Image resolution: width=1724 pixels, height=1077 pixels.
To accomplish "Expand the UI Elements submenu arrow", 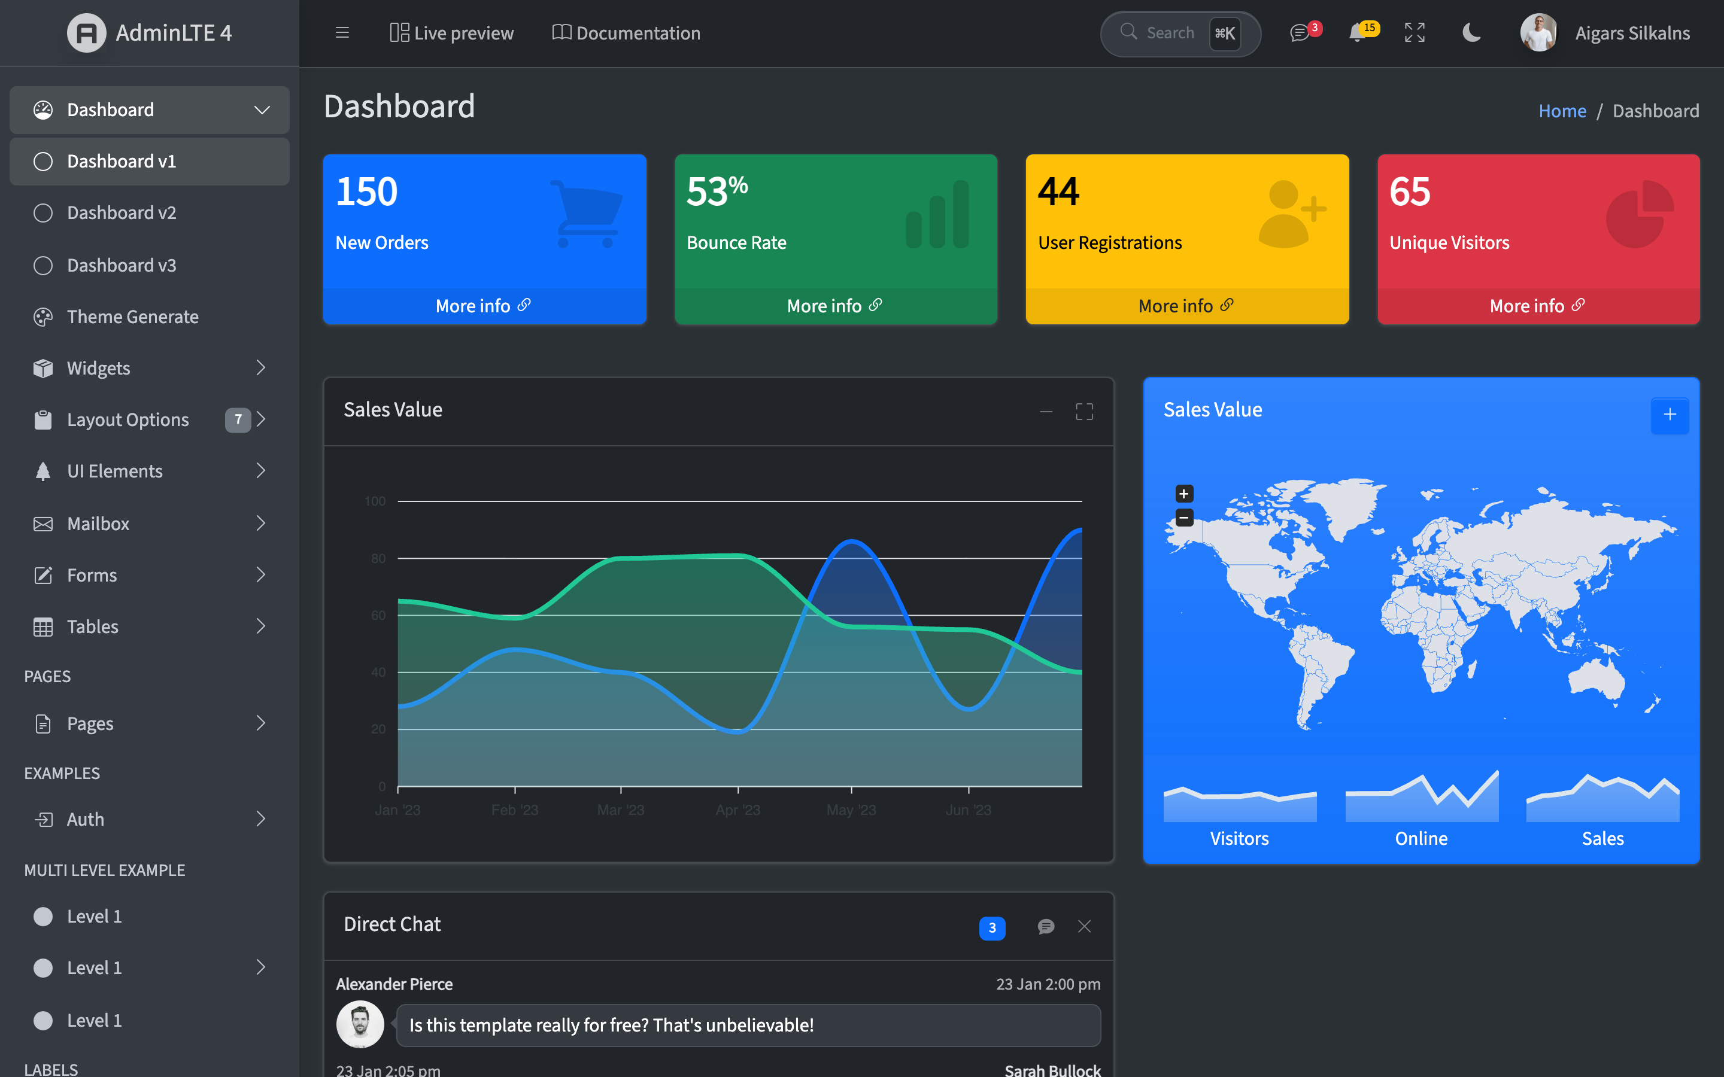I will [x=261, y=470].
